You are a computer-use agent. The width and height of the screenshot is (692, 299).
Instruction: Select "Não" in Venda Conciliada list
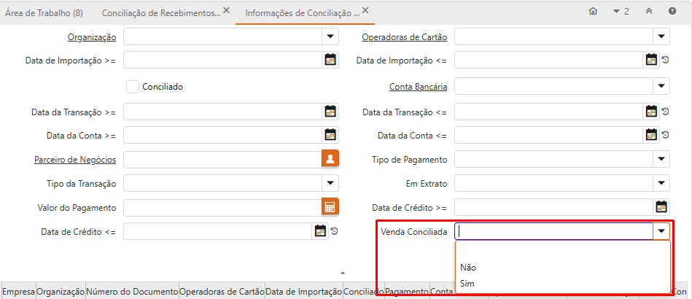pyautogui.click(x=468, y=268)
